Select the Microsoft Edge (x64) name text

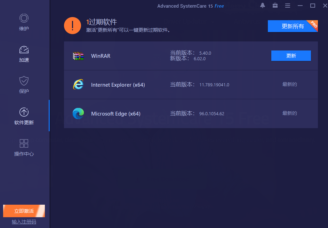coord(116,114)
